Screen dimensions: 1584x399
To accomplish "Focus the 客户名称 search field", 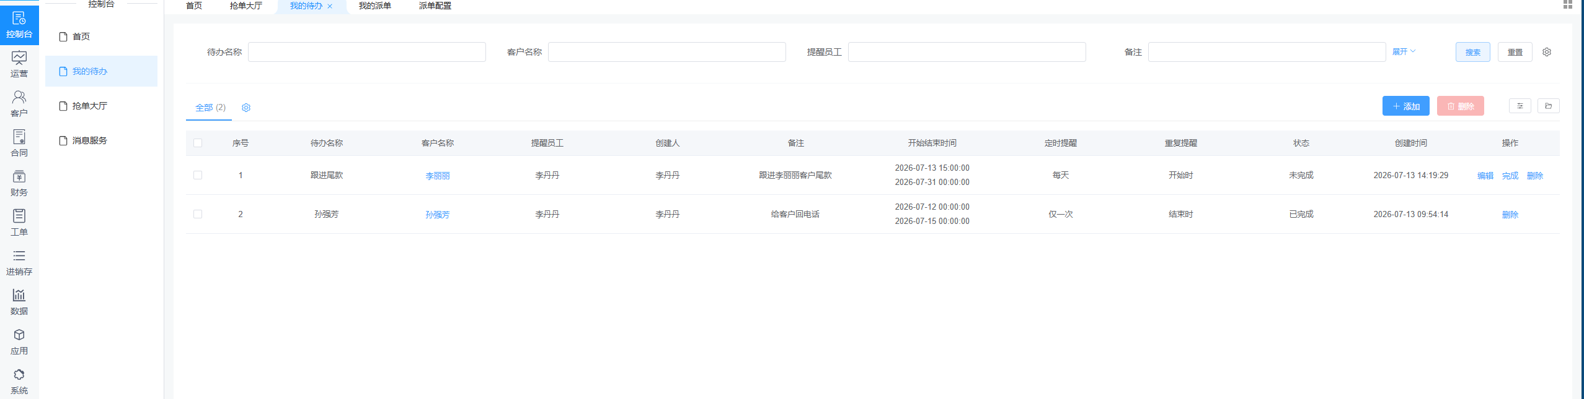I will click(667, 52).
